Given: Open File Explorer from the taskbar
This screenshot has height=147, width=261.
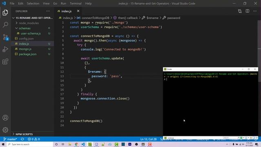Looking at the screenshot, I should (x=70, y=144).
